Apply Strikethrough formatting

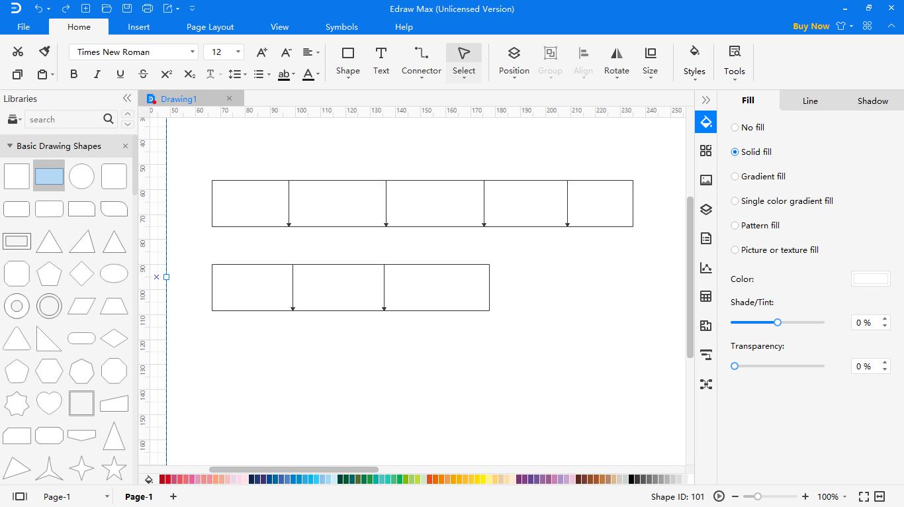(144, 74)
